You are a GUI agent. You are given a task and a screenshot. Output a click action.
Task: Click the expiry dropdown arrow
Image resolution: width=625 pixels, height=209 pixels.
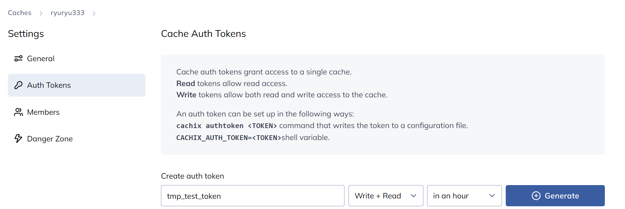[492, 196]
